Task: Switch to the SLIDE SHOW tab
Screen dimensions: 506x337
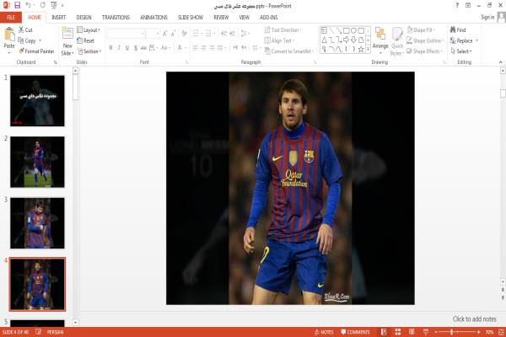Action: point(191,18)
